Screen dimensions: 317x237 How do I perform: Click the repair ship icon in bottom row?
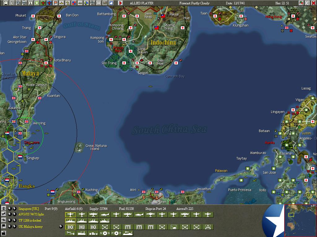[128, 233]
